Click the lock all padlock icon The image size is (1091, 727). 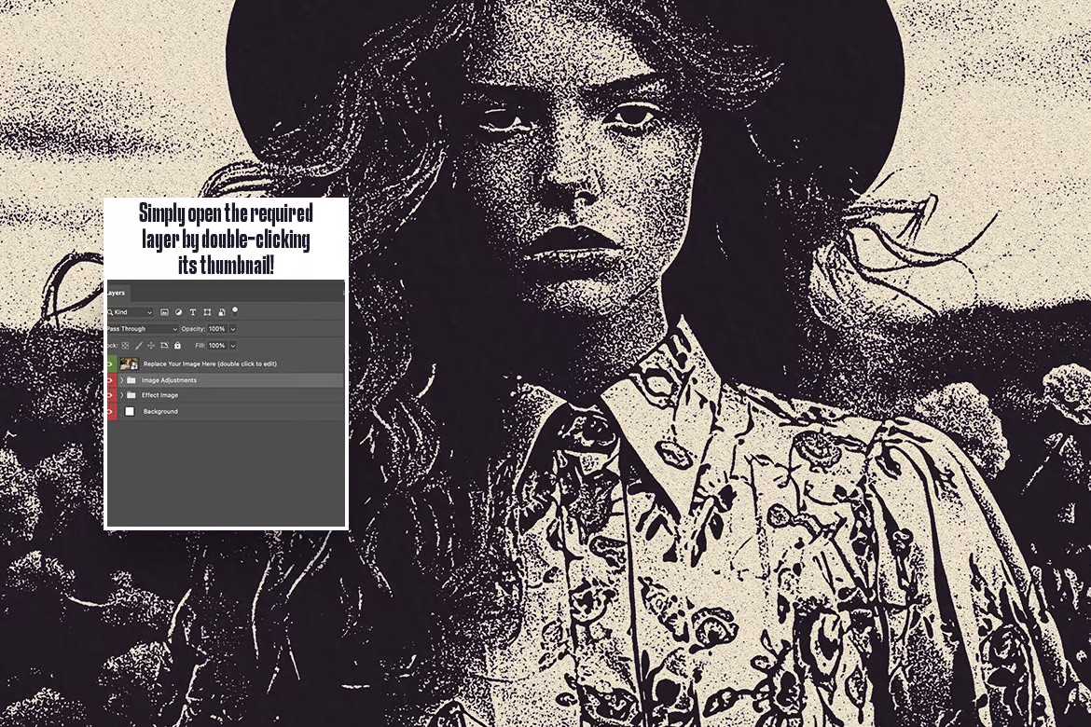[177, 346]
